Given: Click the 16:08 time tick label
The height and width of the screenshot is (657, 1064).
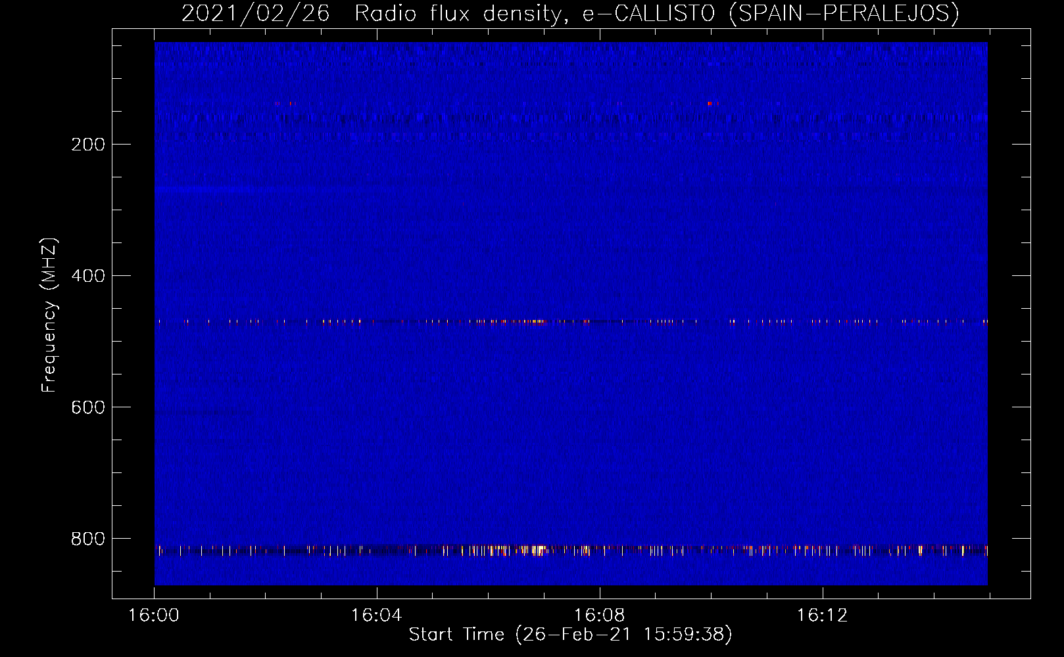Looking at the screenshot, I should point(599,616).
